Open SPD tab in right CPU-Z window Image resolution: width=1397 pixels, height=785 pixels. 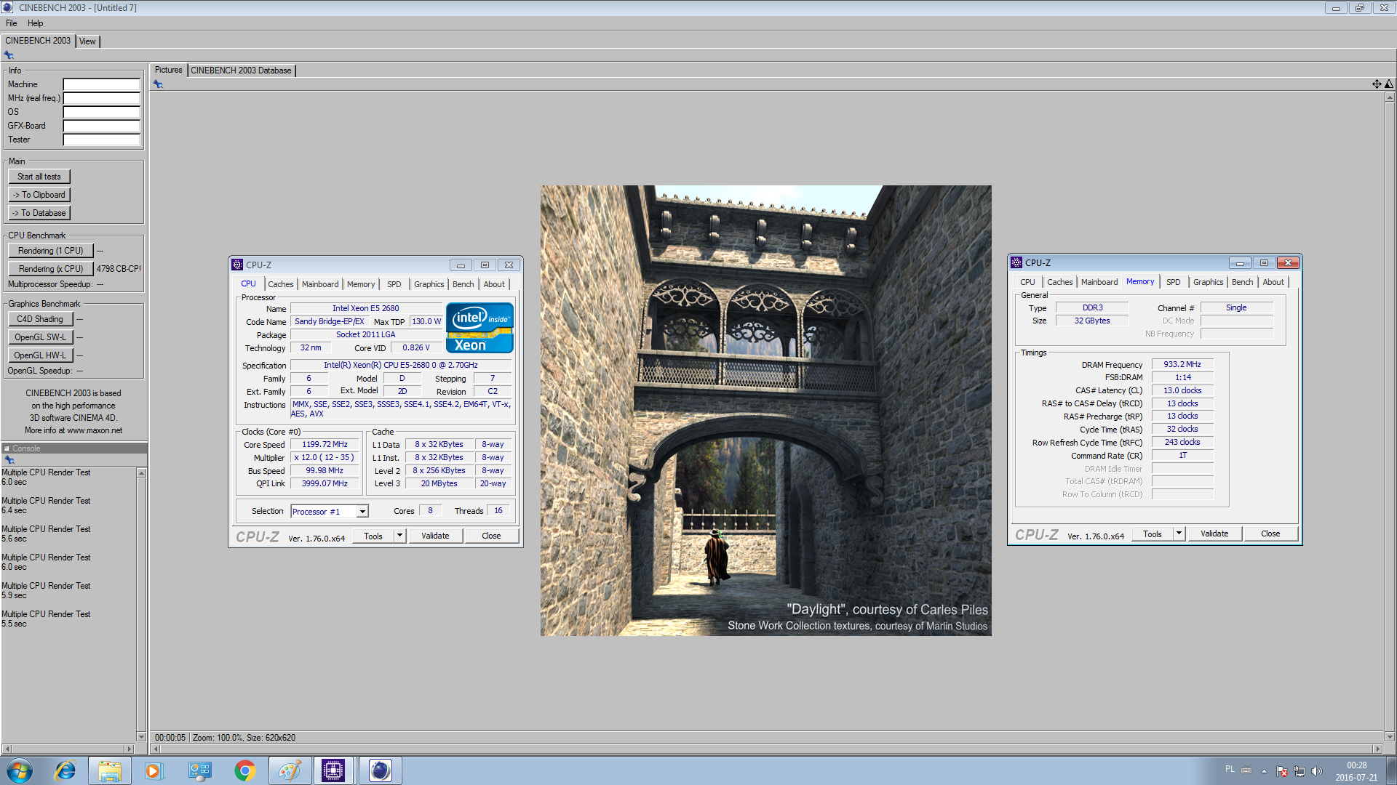pyautogui.click(x=1174, y=282)
